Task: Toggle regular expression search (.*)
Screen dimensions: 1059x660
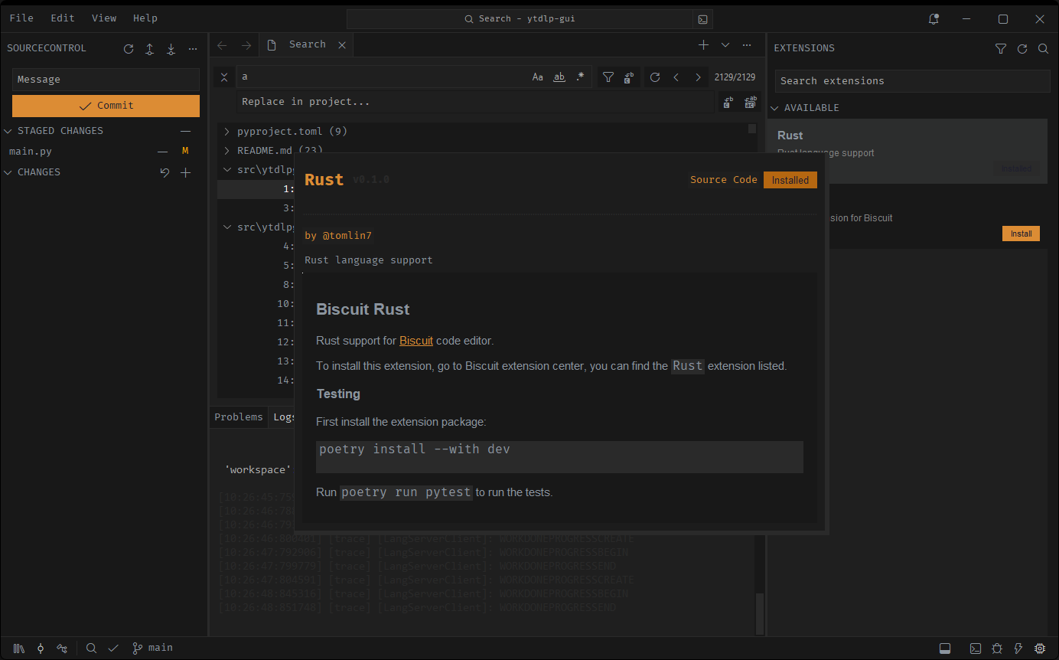Action: pyautogui.click(x=580, y=77)
